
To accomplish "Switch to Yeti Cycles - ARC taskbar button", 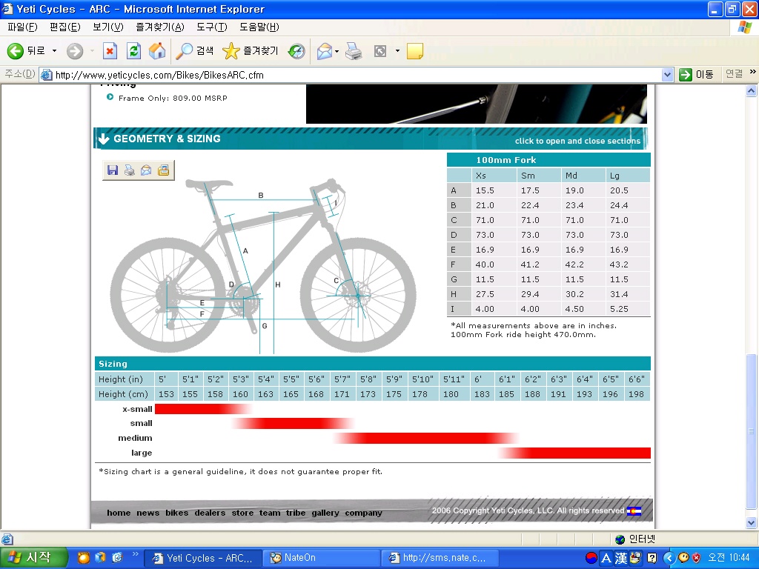I will pyautogui.click(x=203, y=558).
